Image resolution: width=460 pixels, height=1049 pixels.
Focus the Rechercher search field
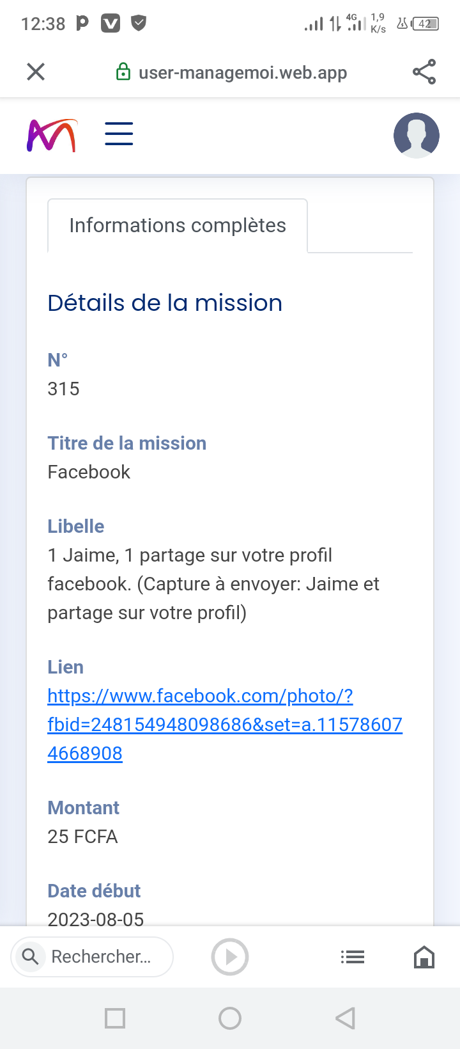pyautogui.click(x=102, y=957)
